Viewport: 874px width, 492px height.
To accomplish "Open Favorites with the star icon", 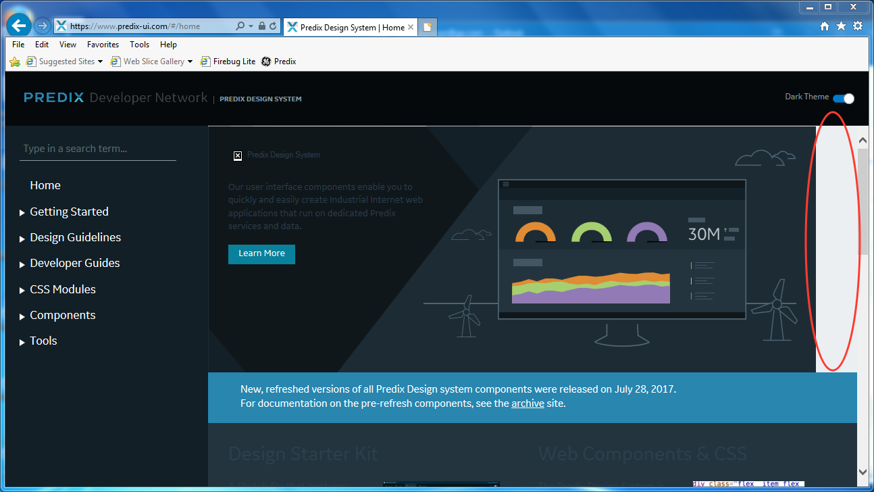I will coord(841,25).
